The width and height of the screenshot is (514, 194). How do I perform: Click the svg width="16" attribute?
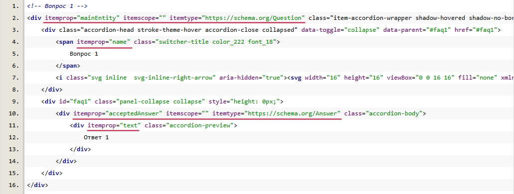pos(322,78)
